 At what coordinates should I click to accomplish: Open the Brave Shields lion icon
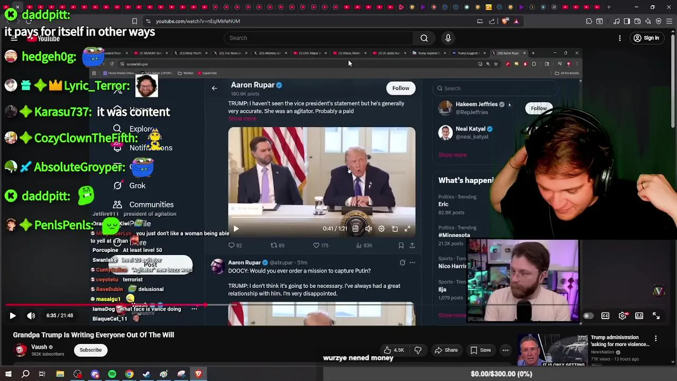pyautogui.click(x=505, y=21)
